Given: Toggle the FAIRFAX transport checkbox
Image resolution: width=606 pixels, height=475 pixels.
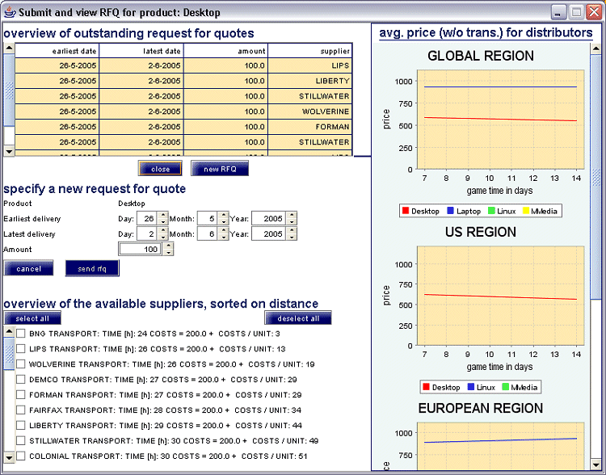Looking at the screenshot, I should tap(21, 410).
